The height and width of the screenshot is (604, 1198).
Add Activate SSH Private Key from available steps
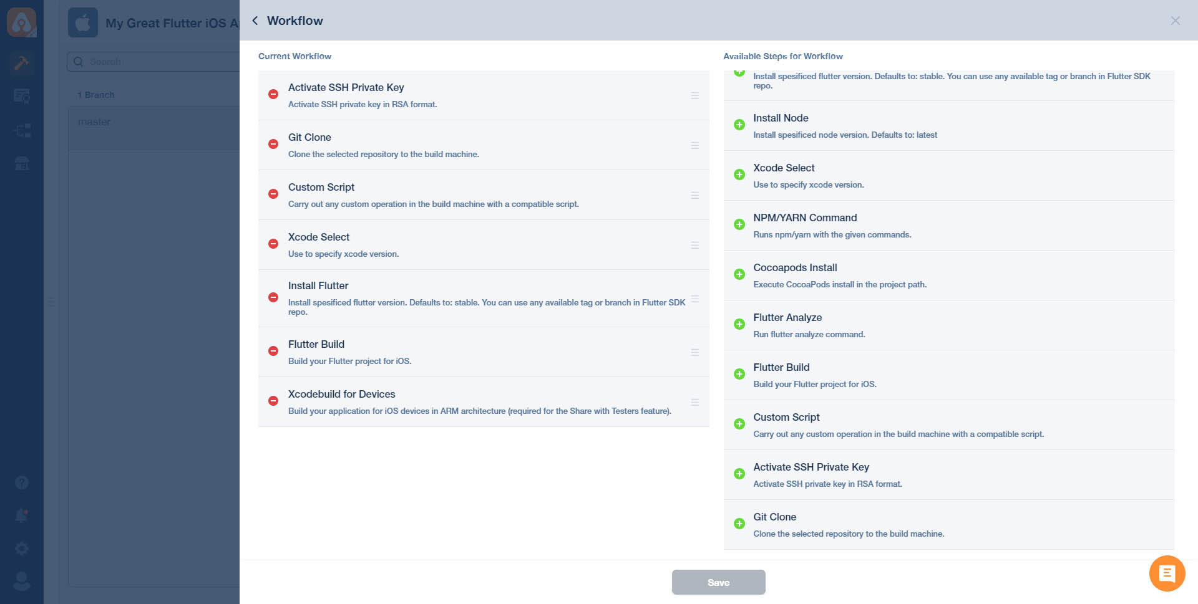(739, 474)
